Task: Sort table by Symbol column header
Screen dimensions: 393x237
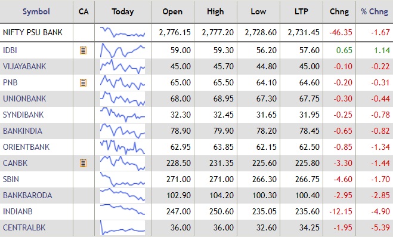Action: click(36, 11)
